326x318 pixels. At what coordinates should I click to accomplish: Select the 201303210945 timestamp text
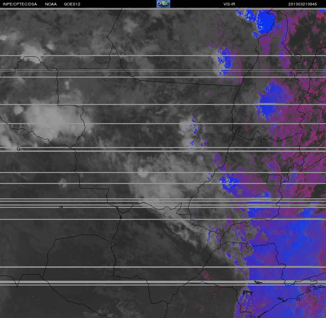pos(302,4)
